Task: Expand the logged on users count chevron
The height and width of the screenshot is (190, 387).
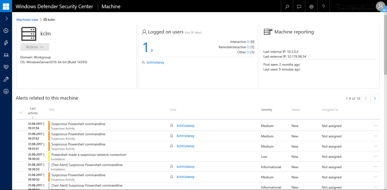Action: tap(152, 50)
